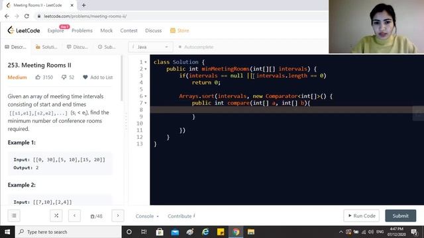Fold code at line 7 arrow

[x=146, y=103]
